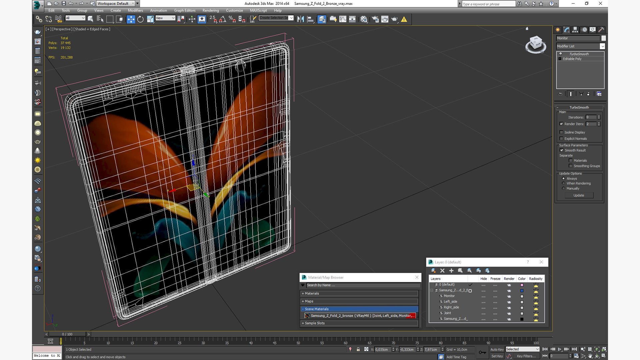
Task: Open the Modifier List dropdown
Action: click(x=580, y=46)
